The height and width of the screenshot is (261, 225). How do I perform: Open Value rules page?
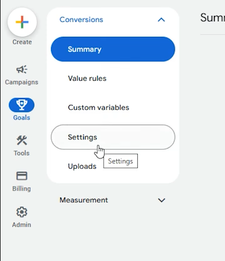click(x=113, y=79)
